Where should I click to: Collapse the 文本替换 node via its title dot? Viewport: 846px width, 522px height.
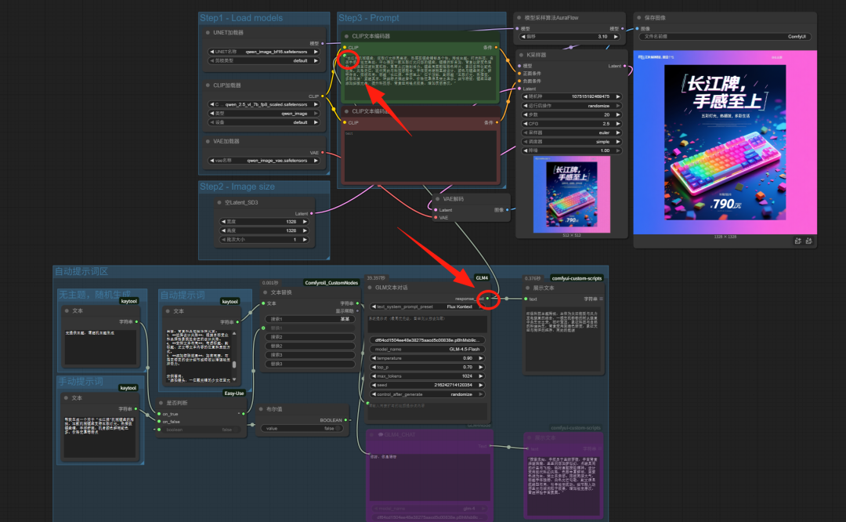[x=266, y=292]
